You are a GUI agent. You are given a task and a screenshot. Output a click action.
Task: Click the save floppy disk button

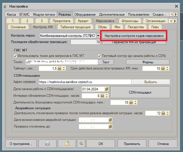(48, 144)
